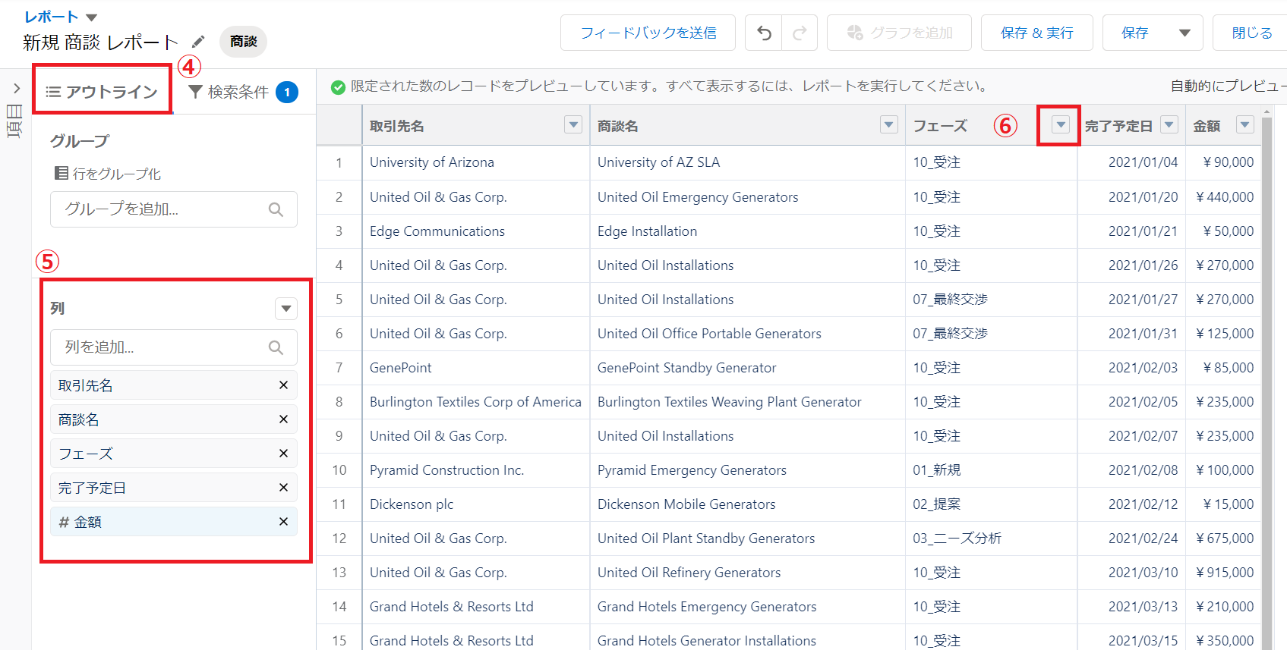Open the 取引先名 column header dropdown

(573, 125)
